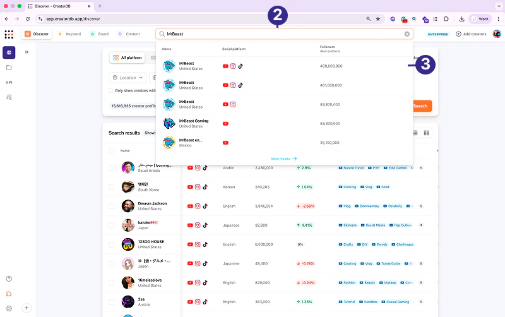Click the plus button near sidebar bottom
Screen dimensions: 505x317
point(27,308)
